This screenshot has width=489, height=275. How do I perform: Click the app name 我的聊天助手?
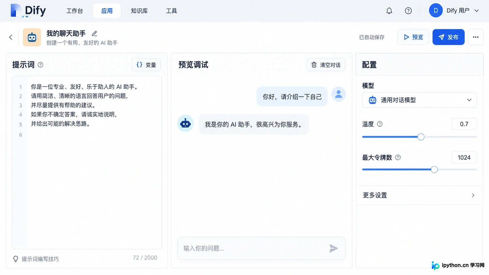66,34
